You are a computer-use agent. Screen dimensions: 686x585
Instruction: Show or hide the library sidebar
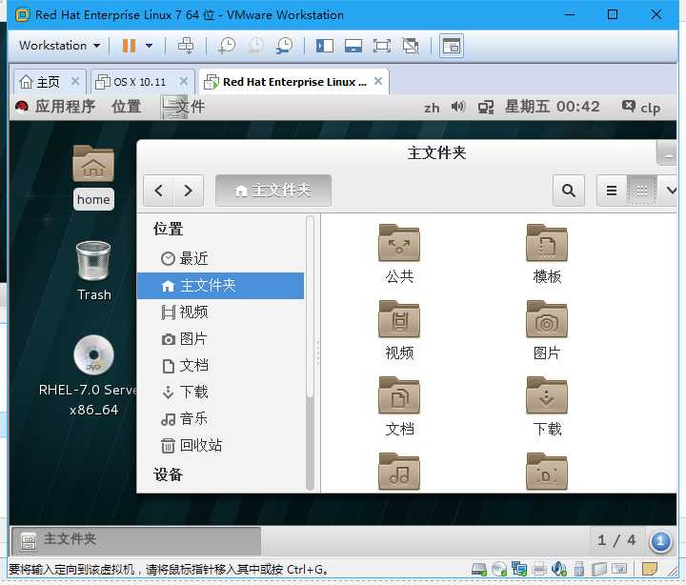[x=325, y=46]
